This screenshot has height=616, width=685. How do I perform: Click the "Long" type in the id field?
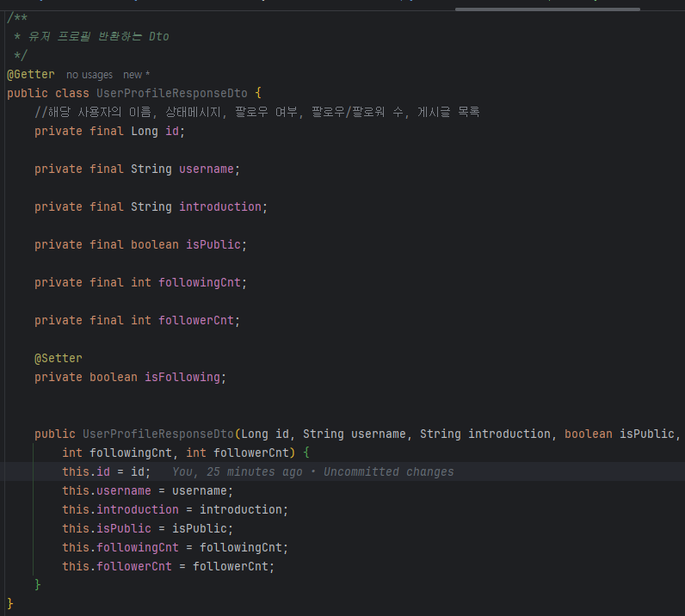point(145,131)
